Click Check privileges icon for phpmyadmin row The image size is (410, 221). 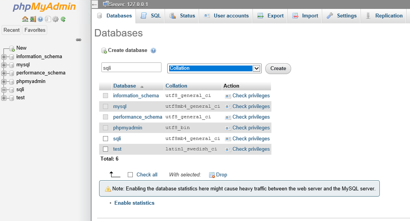[228, 128]
